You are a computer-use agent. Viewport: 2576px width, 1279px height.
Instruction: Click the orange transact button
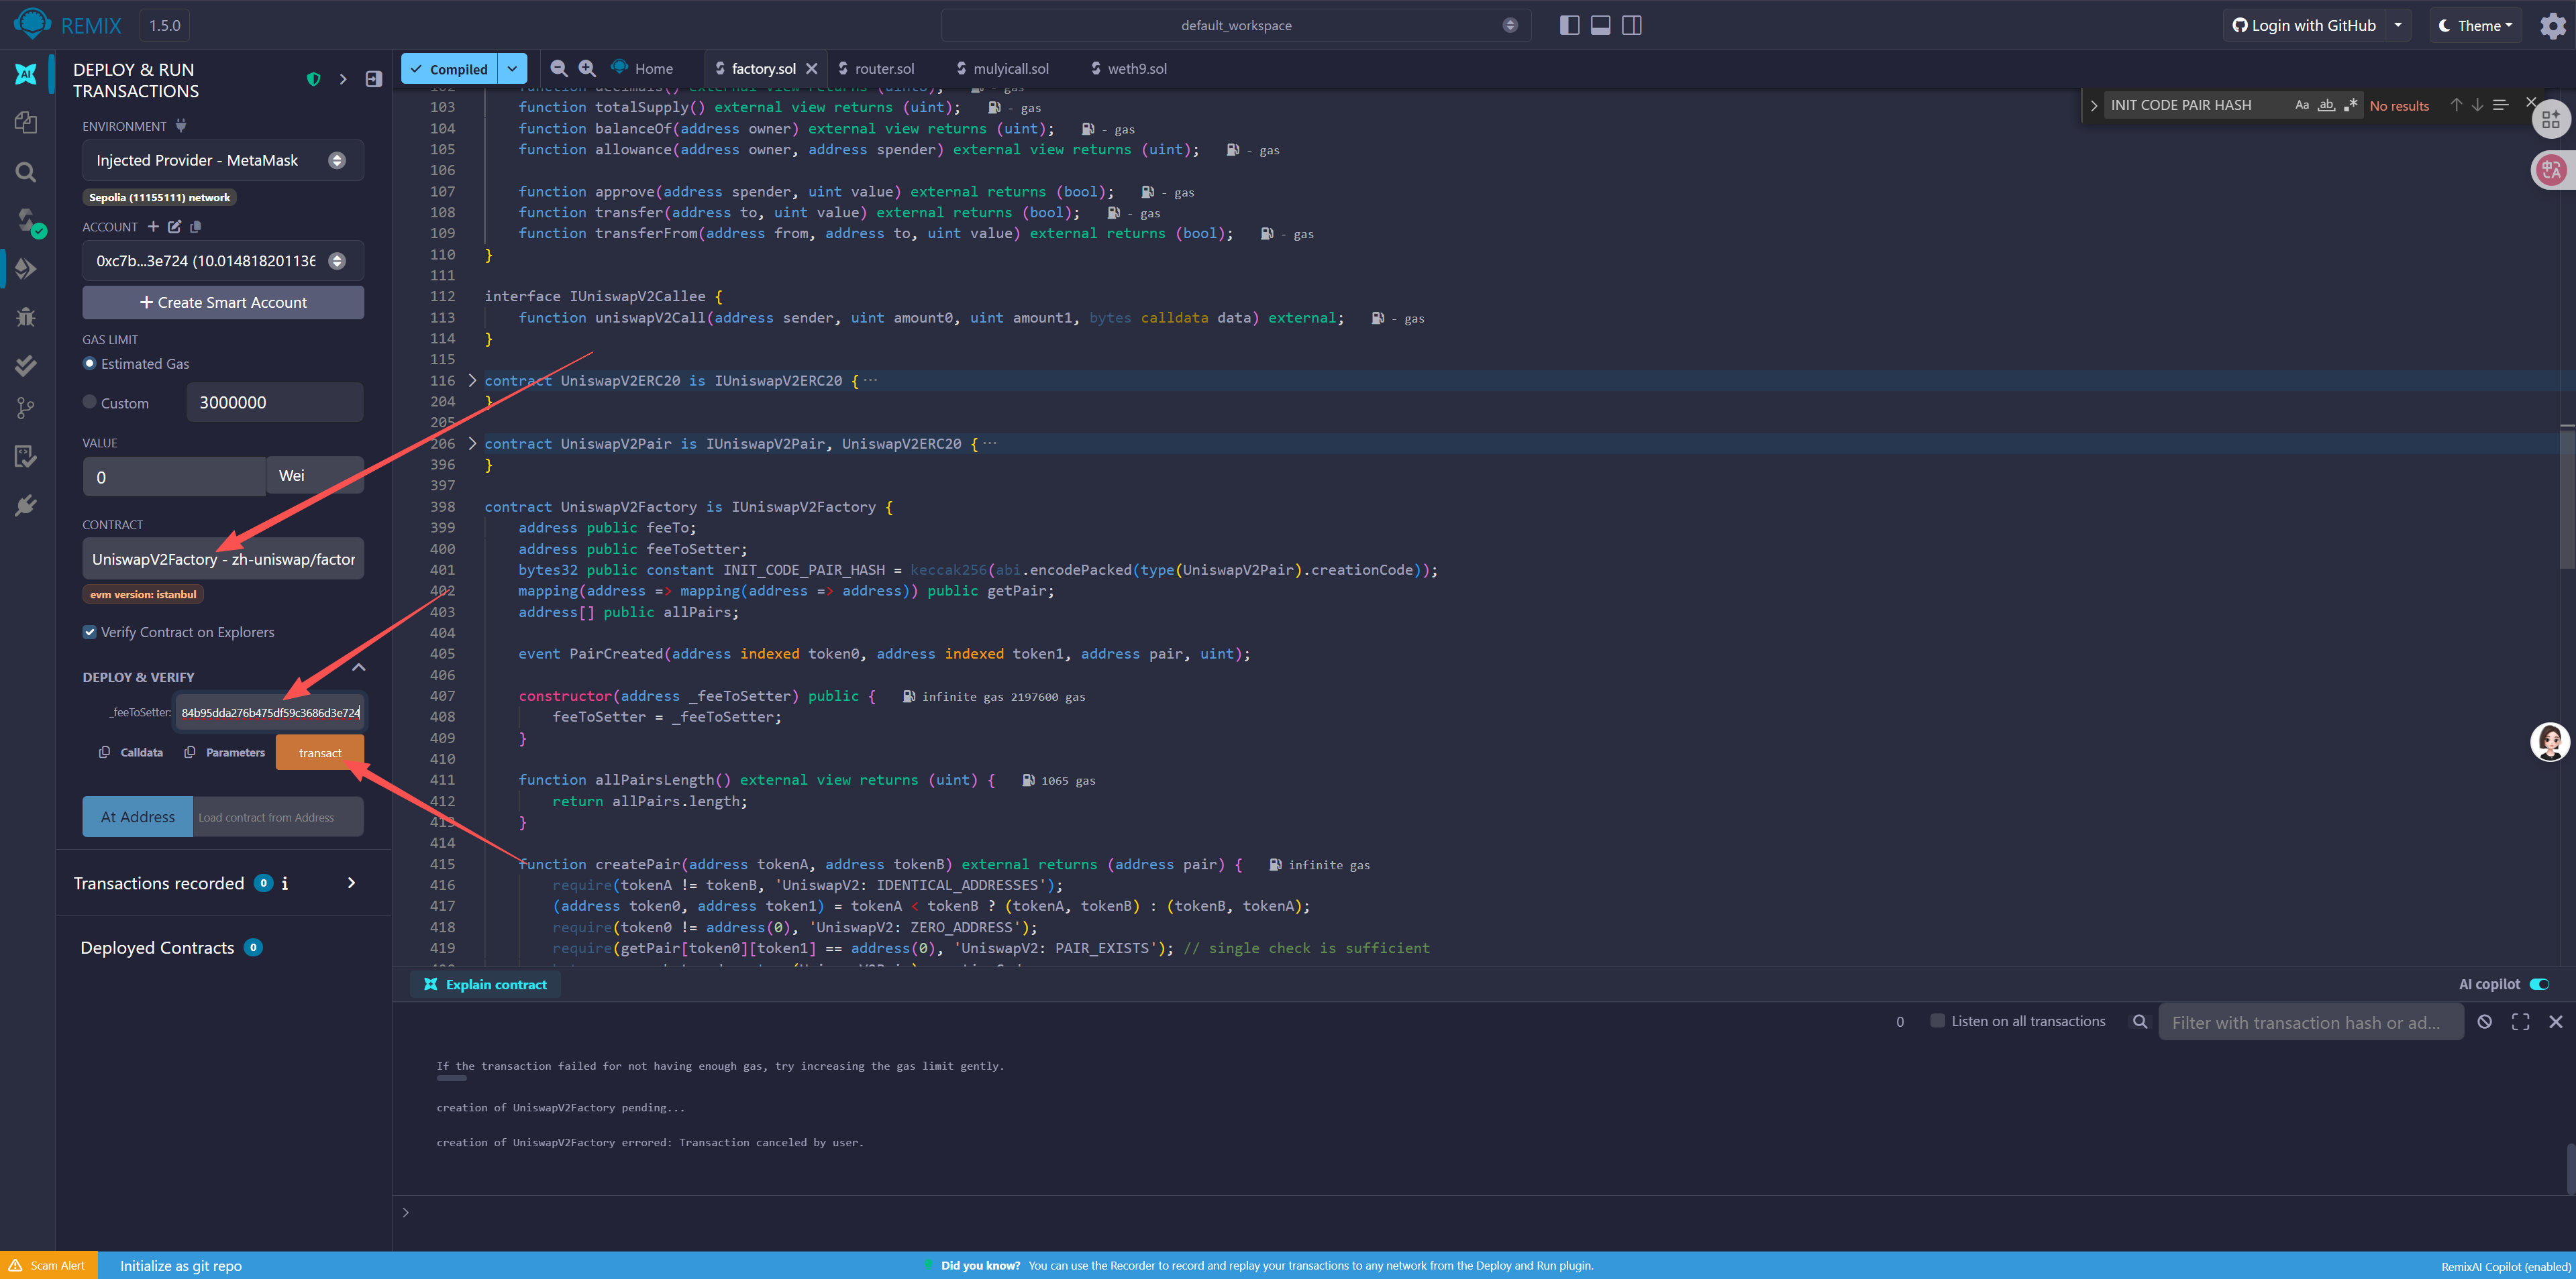click(x=319, y=753)
